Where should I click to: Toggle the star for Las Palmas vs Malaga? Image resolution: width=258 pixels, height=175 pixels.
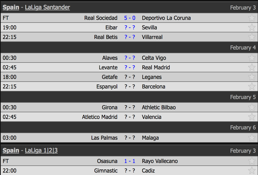pos(252,138)
